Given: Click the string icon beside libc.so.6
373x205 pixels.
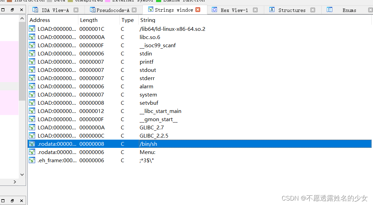Looking at the screenshot, I should (32, 37).
